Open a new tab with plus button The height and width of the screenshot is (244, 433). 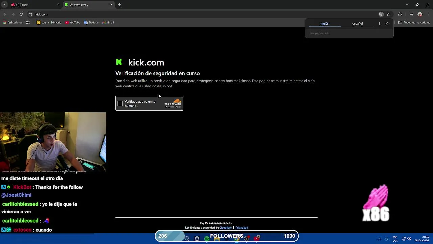pos(119,5)
